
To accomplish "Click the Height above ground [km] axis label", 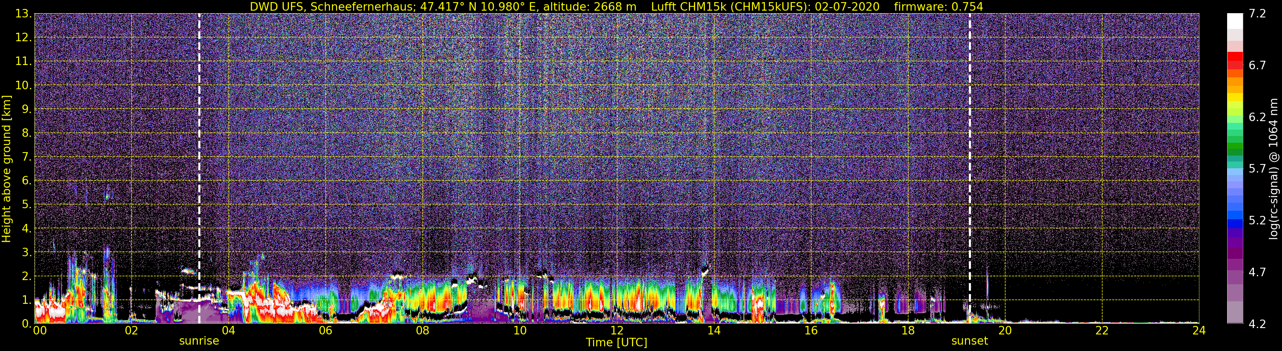I will (x=6, y=169).
